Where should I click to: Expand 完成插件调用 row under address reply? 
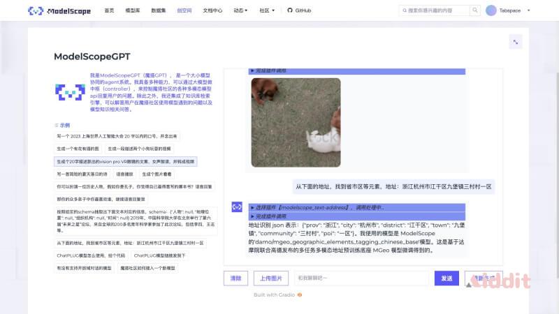[x=357, y=216]
